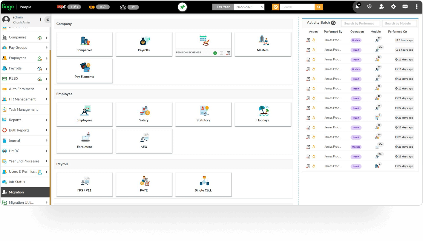
Task: Expand the HR Management sidebar arrow
Action: 47,99
